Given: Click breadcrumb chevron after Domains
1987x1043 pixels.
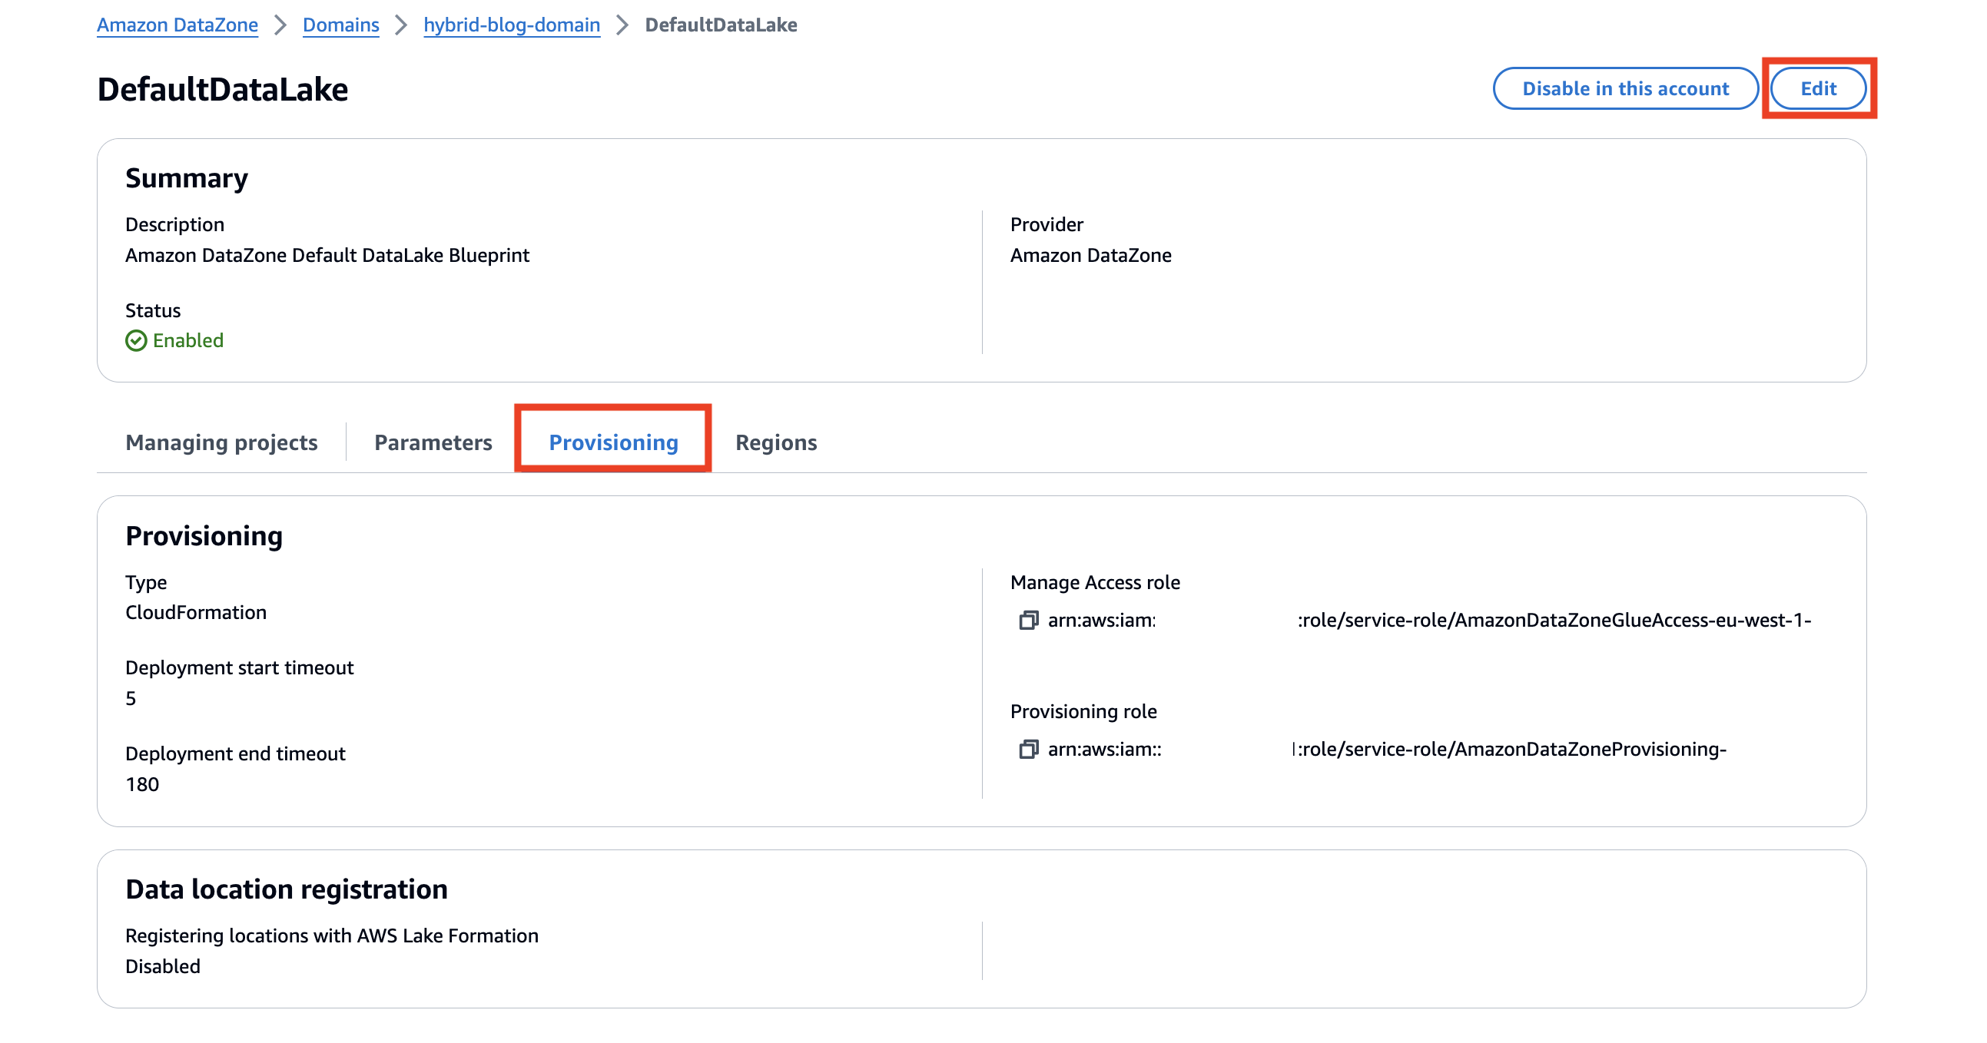Looking at the screenshot, I should (x=401, y=25).
